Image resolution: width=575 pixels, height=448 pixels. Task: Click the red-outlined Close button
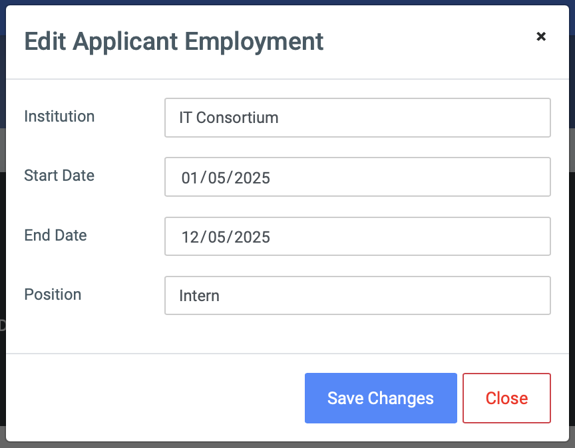(x=506, y=398)
